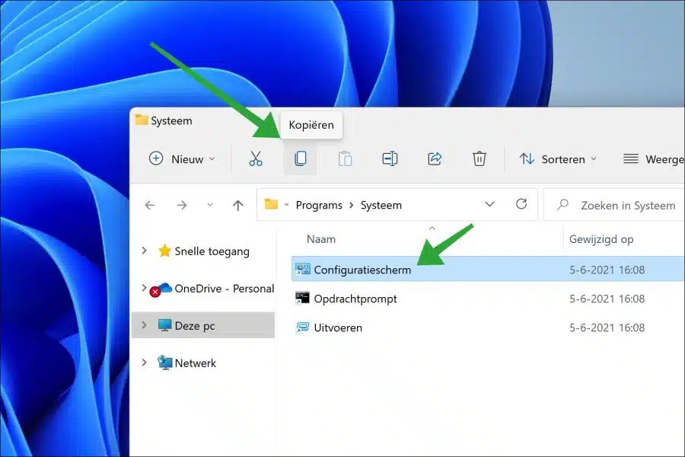This screenshot has height=457, width=685.
Task: Expand the Netwerk tree node
Action: (x=144, y=362)
